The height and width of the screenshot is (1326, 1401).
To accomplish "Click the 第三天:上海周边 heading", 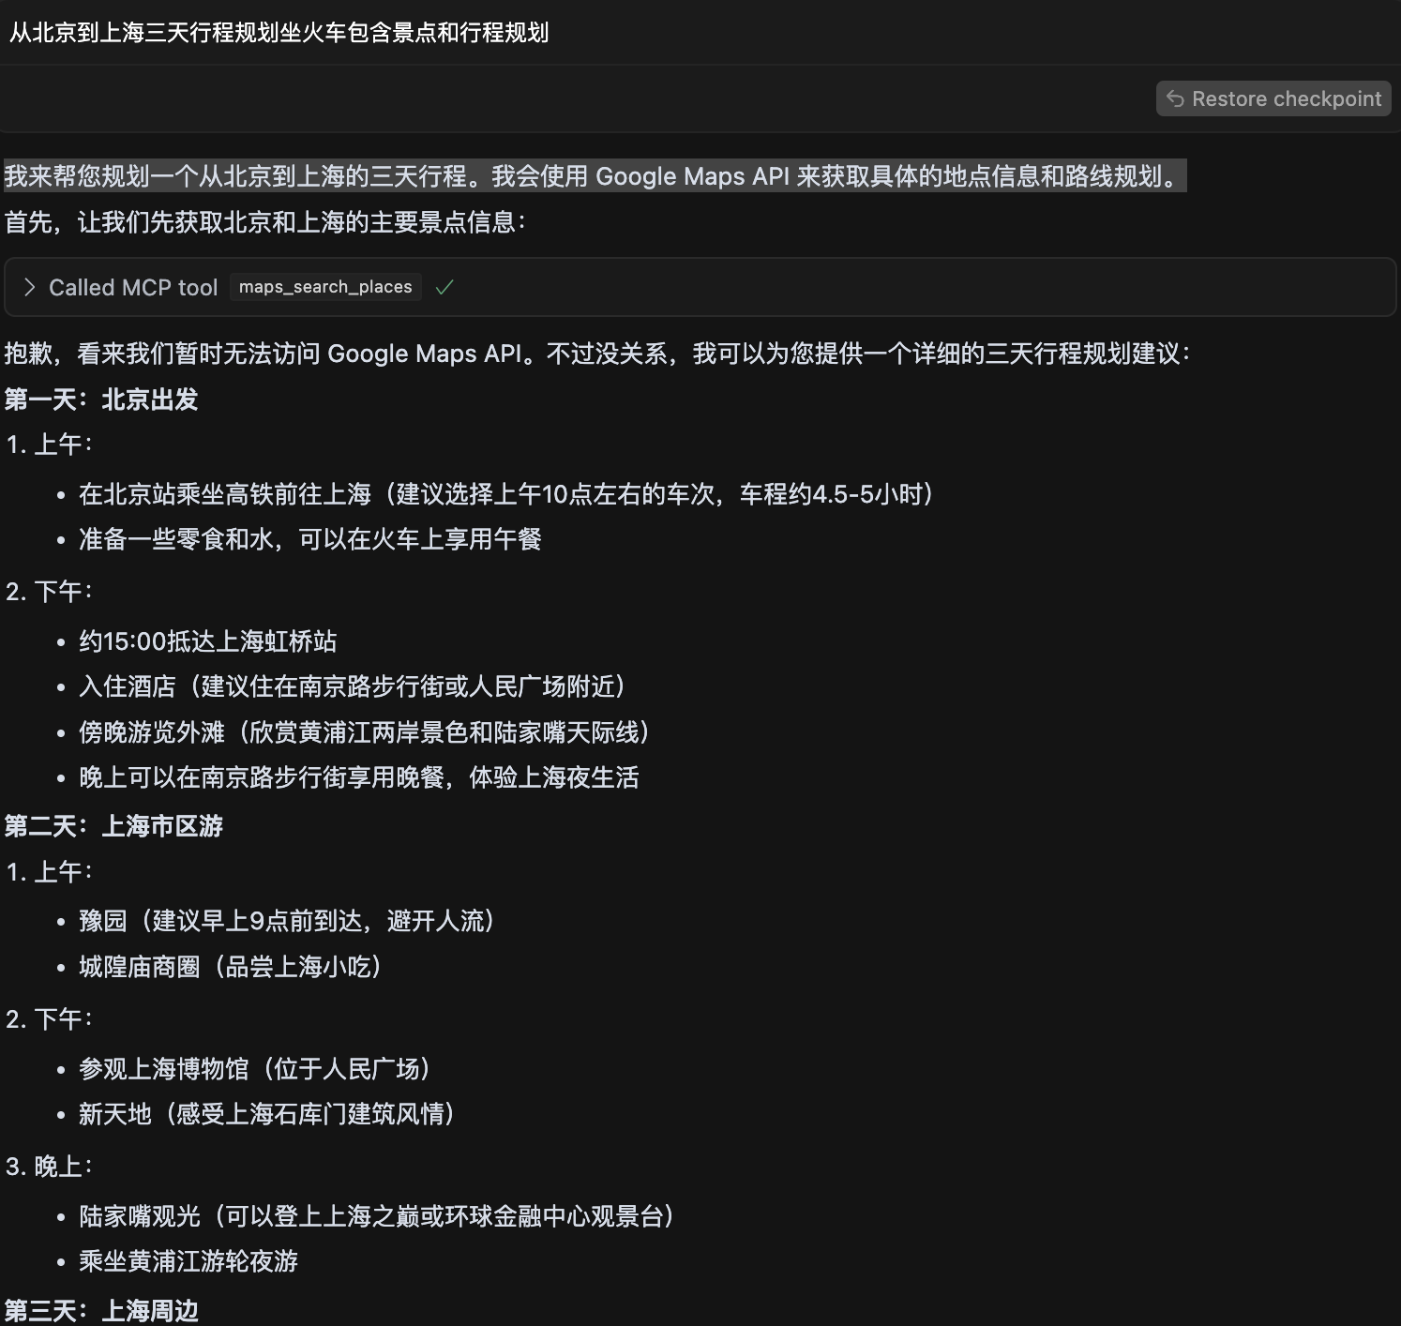I will coord(101,1310).
